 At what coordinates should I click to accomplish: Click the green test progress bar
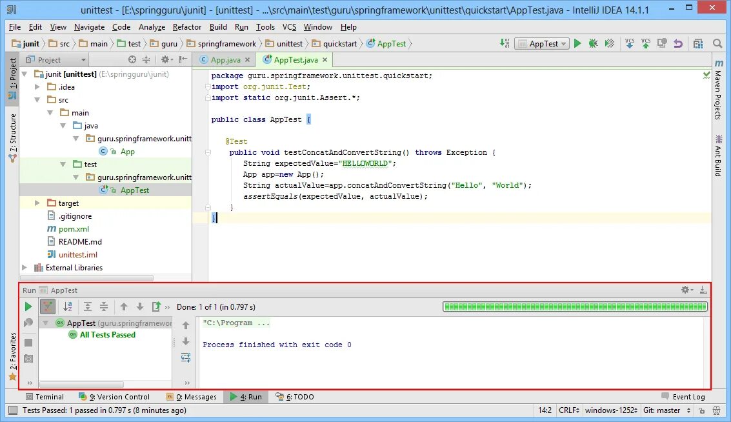click(575, 307)
